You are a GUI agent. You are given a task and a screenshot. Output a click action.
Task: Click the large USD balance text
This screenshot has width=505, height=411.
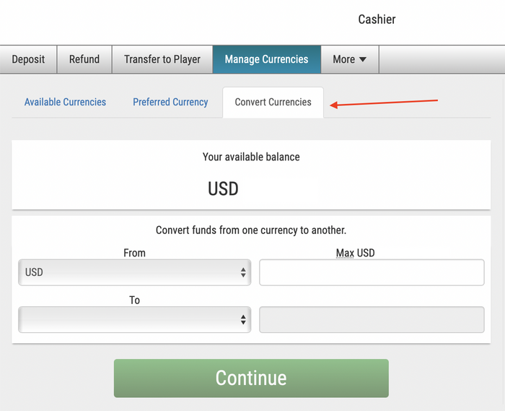click(x=223, y=189)
